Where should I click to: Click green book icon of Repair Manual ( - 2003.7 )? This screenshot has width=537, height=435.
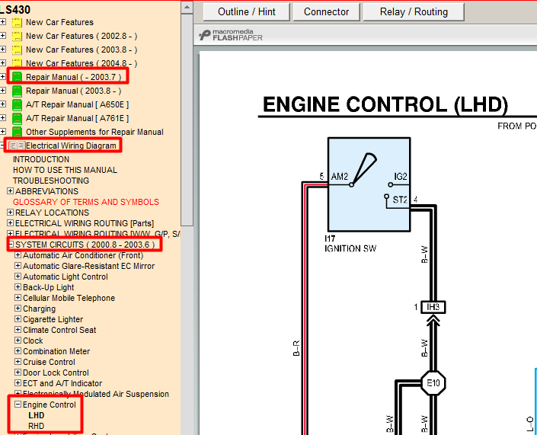[x=17, y=78]
